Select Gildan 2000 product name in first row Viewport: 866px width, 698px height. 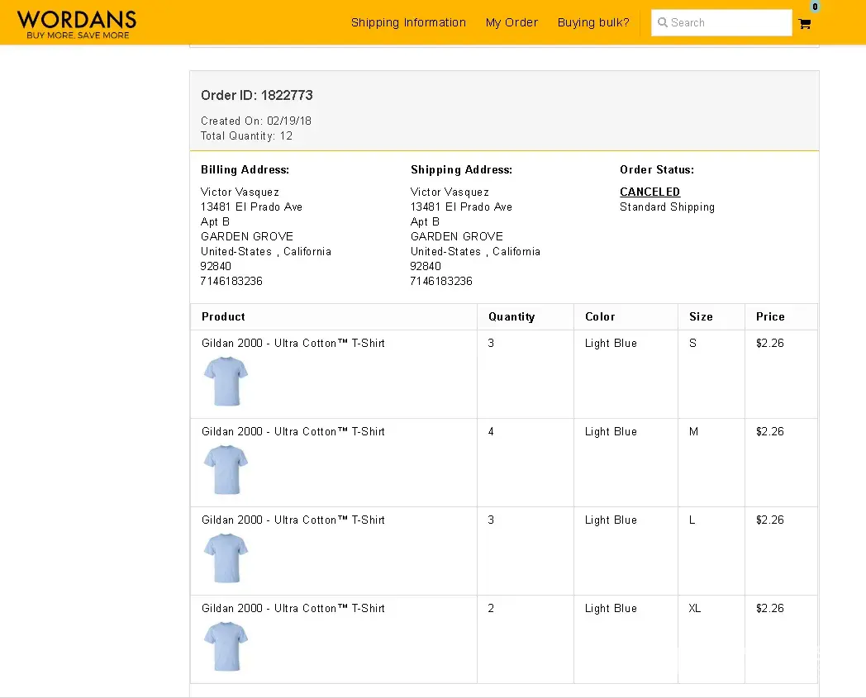pyautogui.click(x=293, y=343)
